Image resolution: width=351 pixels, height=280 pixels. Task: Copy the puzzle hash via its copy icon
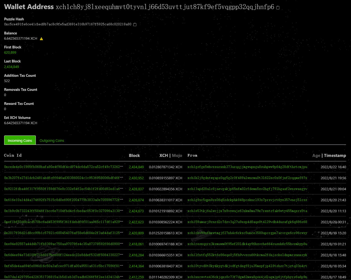[x=135, y=24]
